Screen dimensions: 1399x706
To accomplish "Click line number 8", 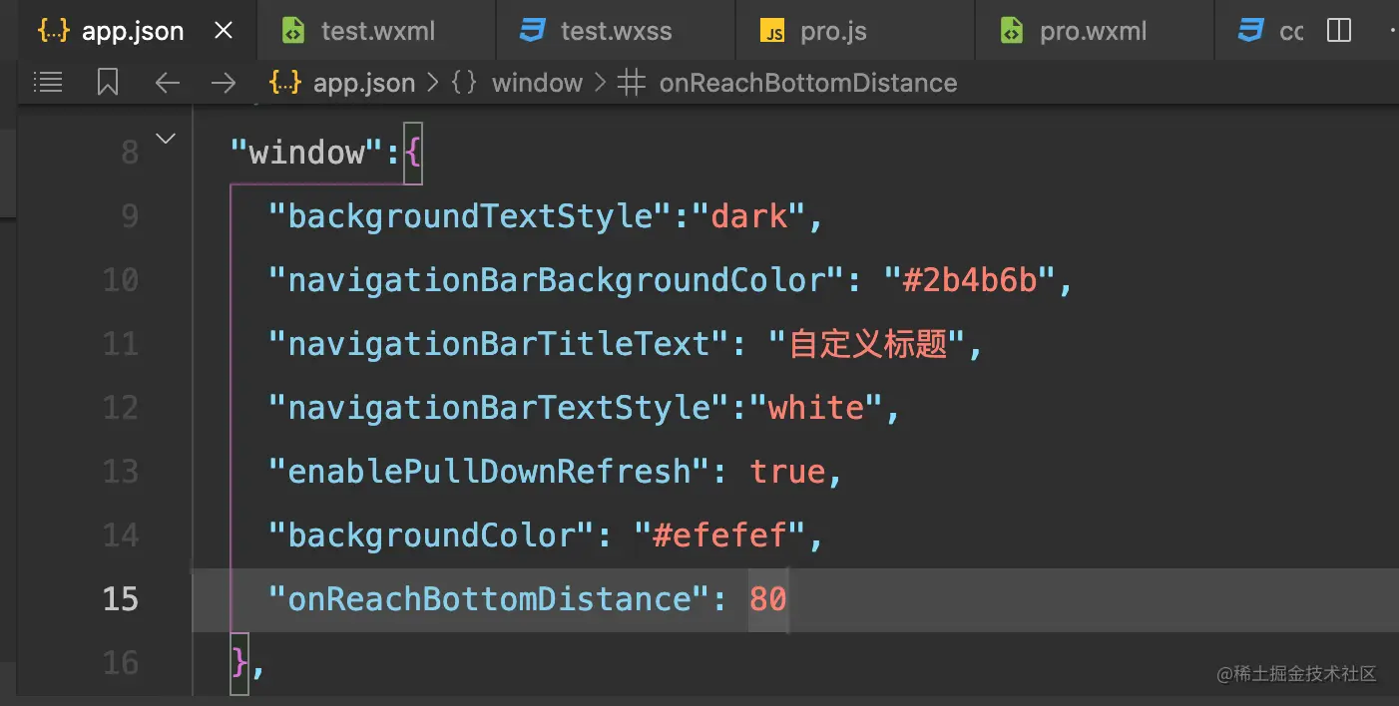I will click(130, 153).
